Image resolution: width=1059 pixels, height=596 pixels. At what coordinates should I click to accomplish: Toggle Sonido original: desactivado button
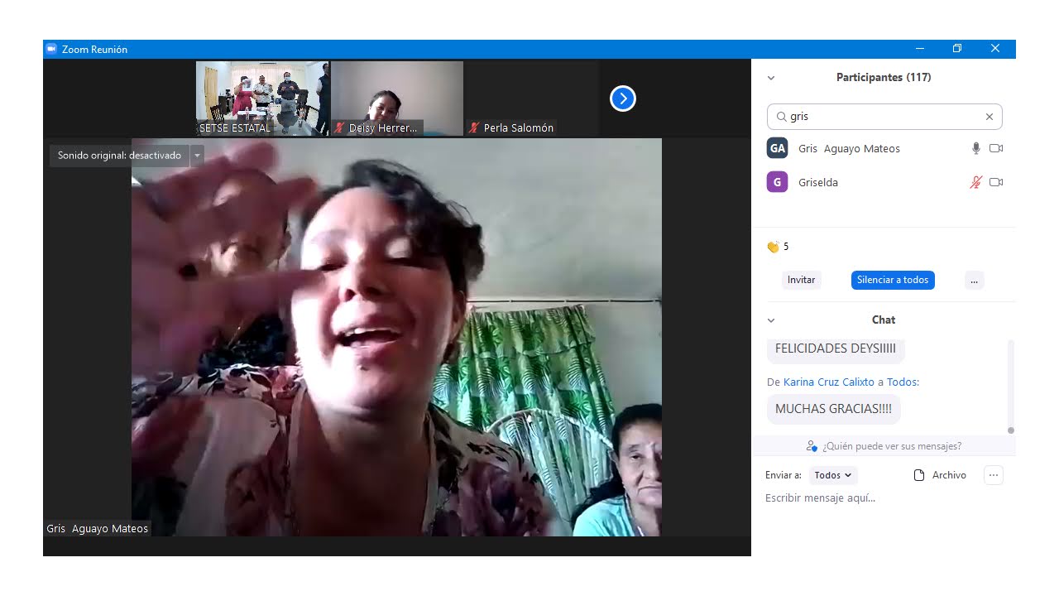(x=119, y=156)
